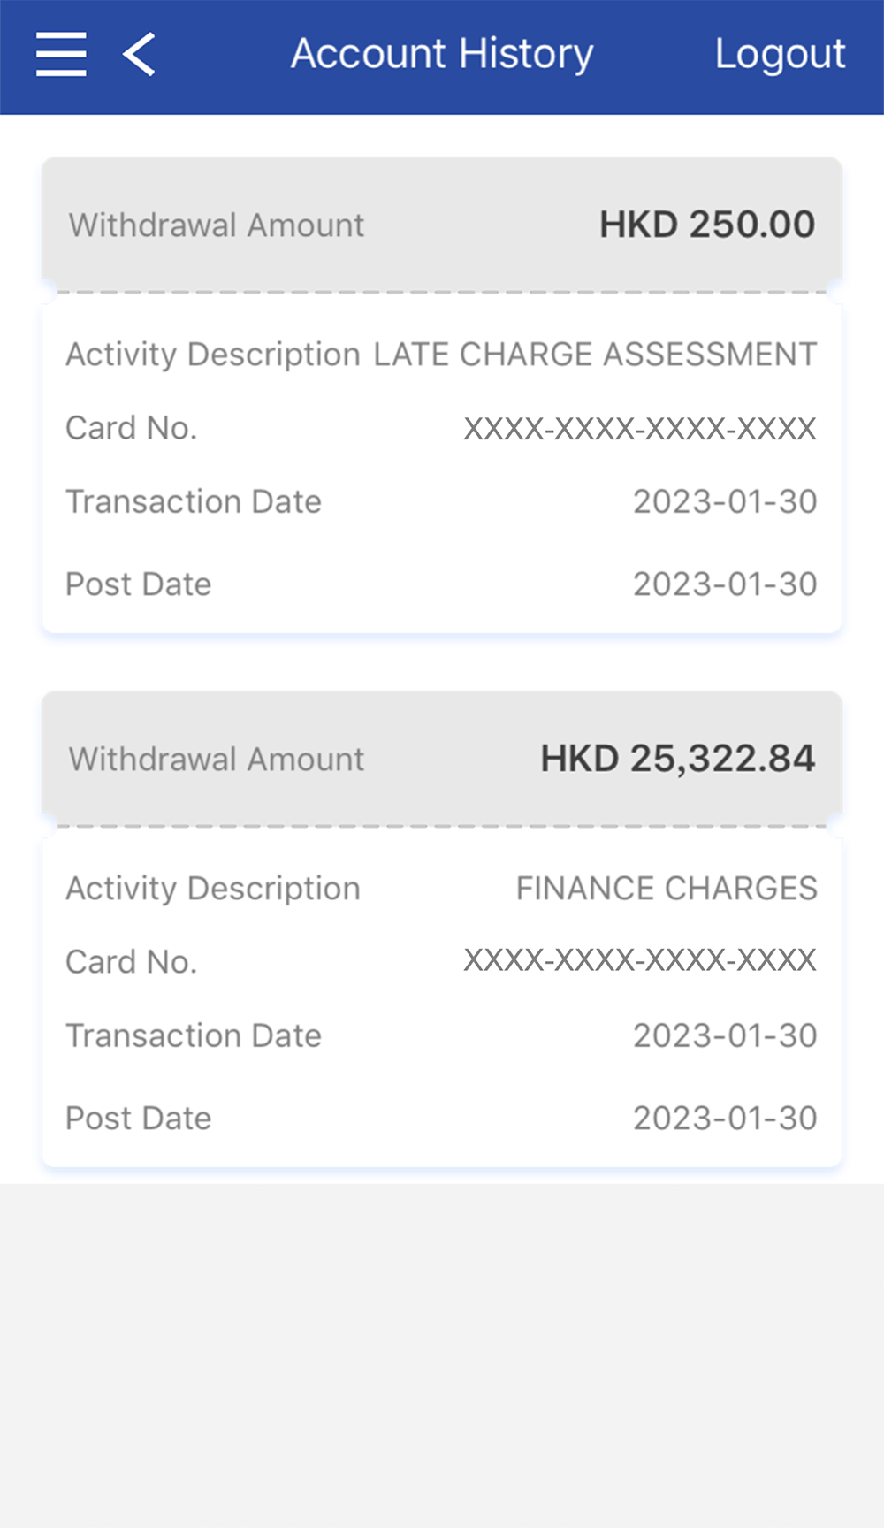This screenshot has height=1528, width=884.
Task: Open the hamburger menu
Action: click(x=61, y=54)
